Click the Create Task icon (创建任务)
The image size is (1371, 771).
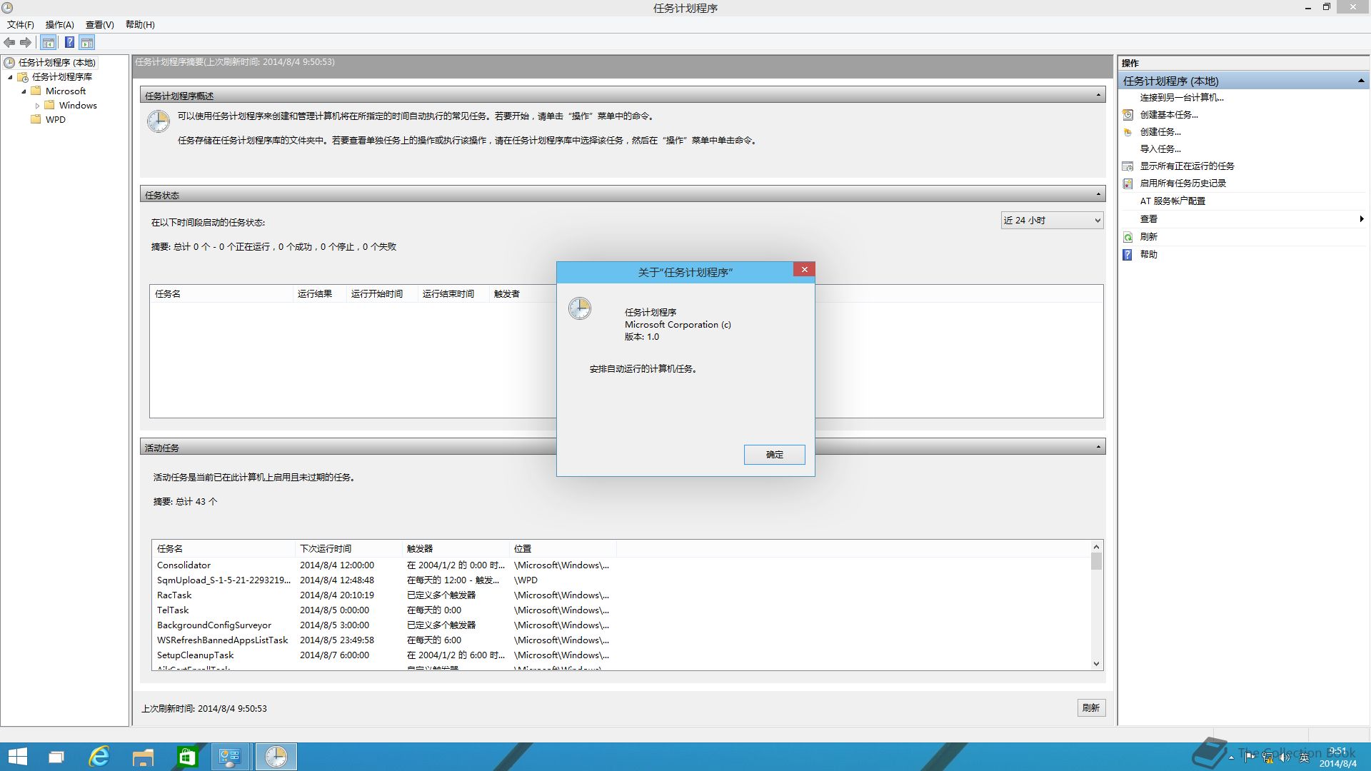[1128, 132]
